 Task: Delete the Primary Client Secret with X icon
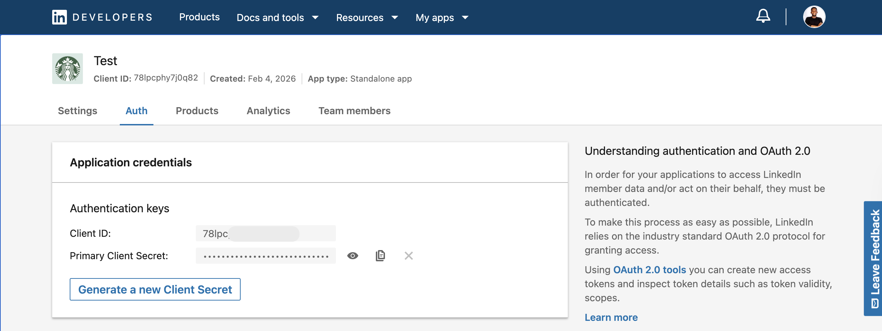(x=408, y=256)
